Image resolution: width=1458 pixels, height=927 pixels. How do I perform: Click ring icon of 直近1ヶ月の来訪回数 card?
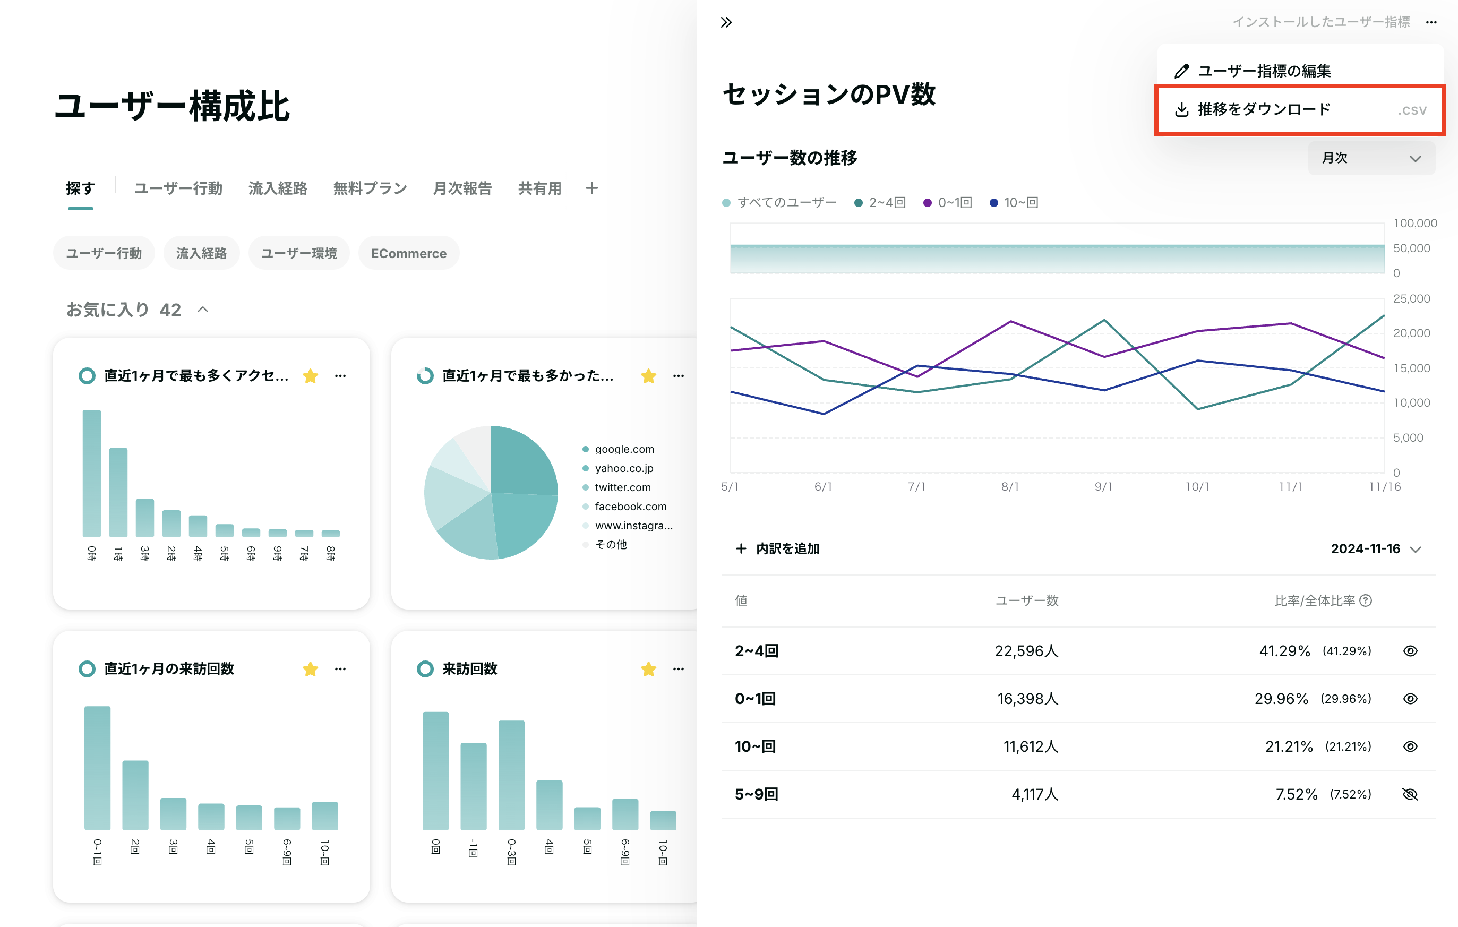(87, 669)
